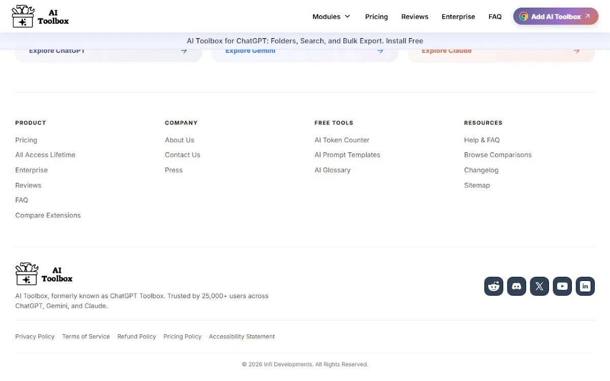Open Reviews in the top navigation

(415, 17)
